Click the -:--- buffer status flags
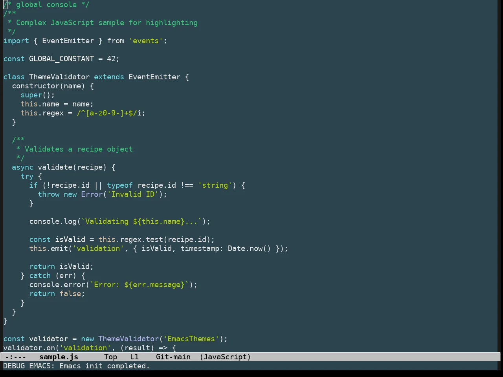The image size is (503, 377). point(16,357)
